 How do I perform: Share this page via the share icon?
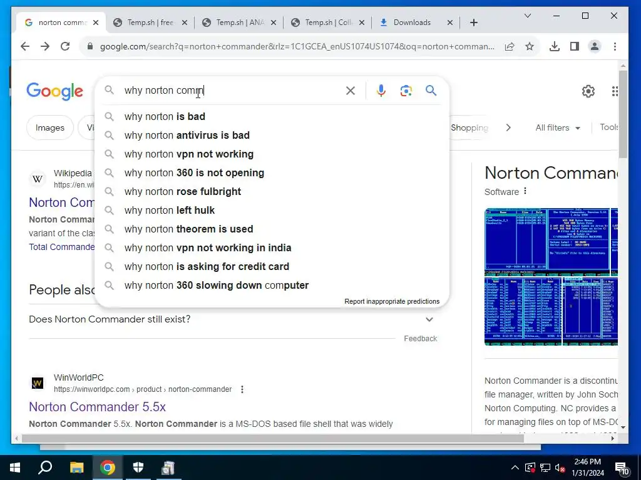510,46
